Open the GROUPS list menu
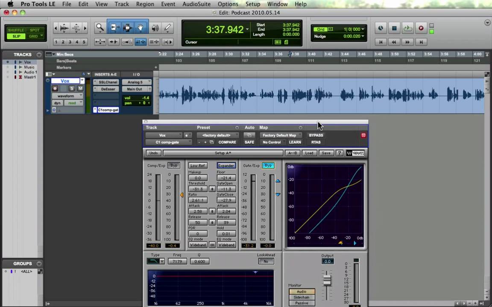This screenshot has width=492, height=307. click(38, 264)
